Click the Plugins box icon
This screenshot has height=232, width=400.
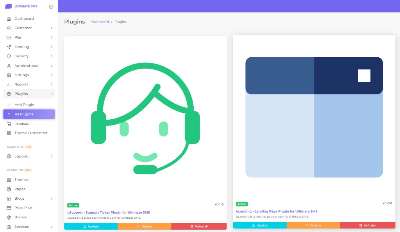click(x=9, y=94)
